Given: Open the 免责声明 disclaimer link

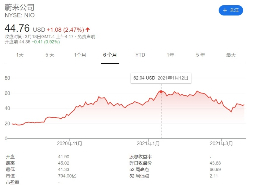Looking at the screenshot, I should point(86,37).
